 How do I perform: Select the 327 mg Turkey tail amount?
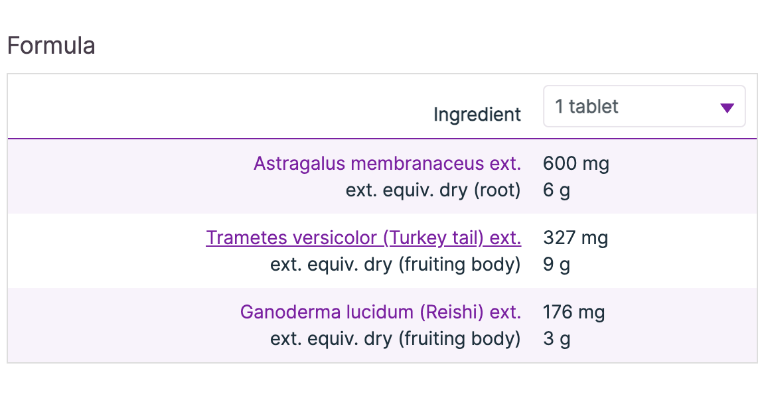coord(575,237)
